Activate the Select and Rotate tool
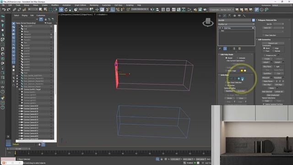The image size is (293, 165). 66,10
